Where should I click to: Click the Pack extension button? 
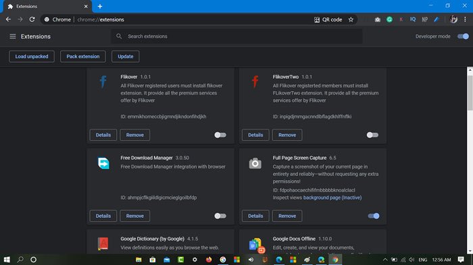83,57
